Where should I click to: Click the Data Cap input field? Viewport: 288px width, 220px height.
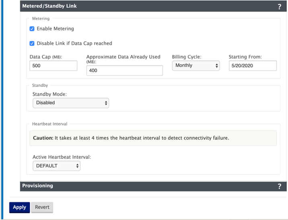[53, 66]
